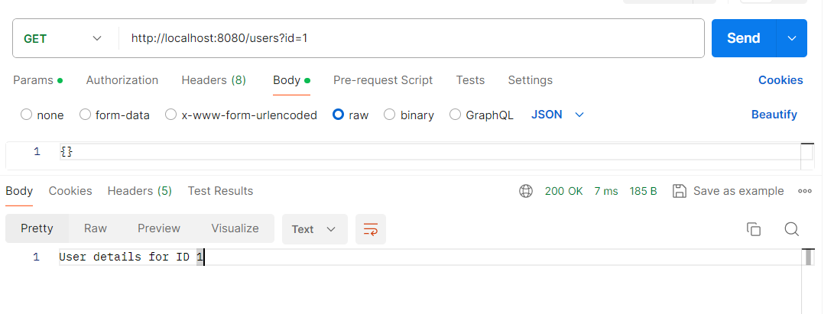Click the globe network icon
The width and height of the screenshot is (834, 314).
click(x=526, y=191)
